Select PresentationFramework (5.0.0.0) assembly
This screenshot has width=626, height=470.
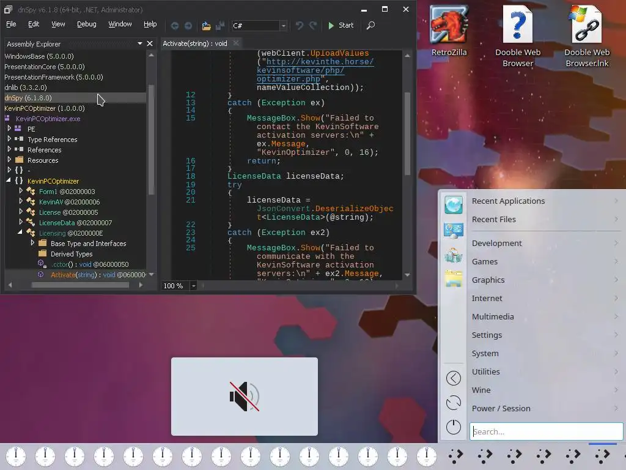pyautogui.click(x=54, y=77)
